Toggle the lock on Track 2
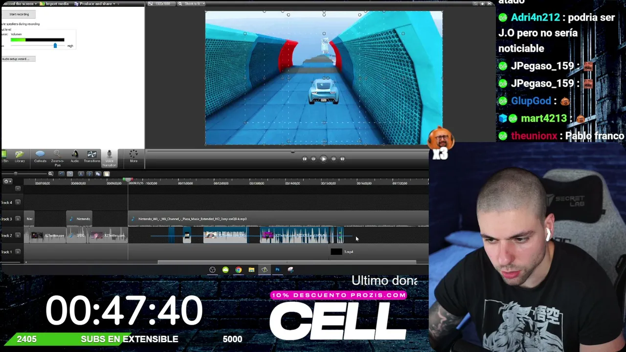This screenshot has width=626, height=352. coord(18,235)
